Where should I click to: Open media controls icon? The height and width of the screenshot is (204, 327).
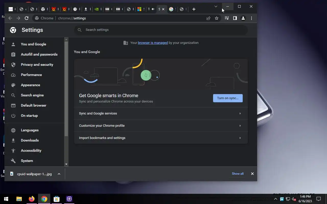click(x=227, y=18)
